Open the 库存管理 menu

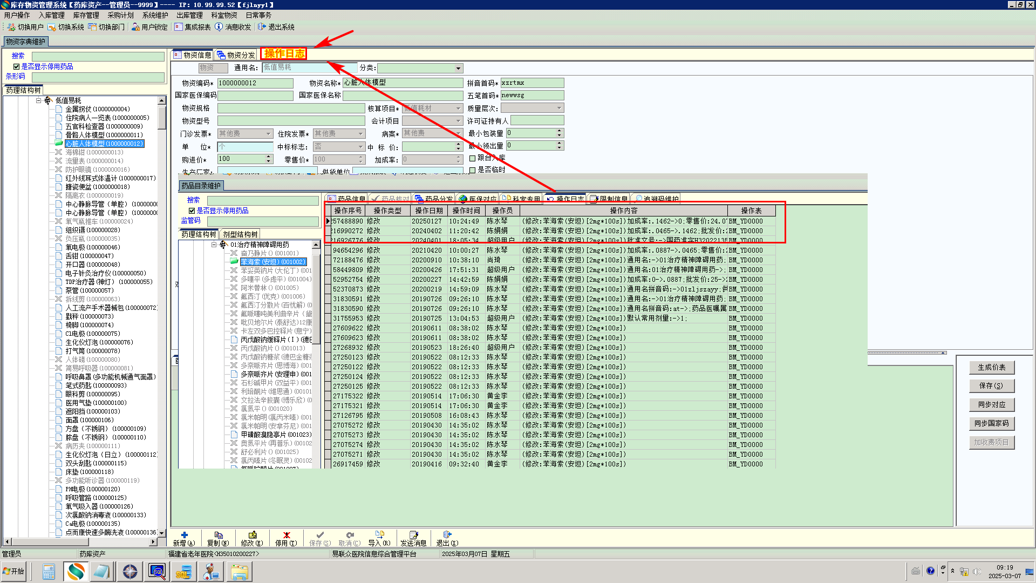coord(86,15)
